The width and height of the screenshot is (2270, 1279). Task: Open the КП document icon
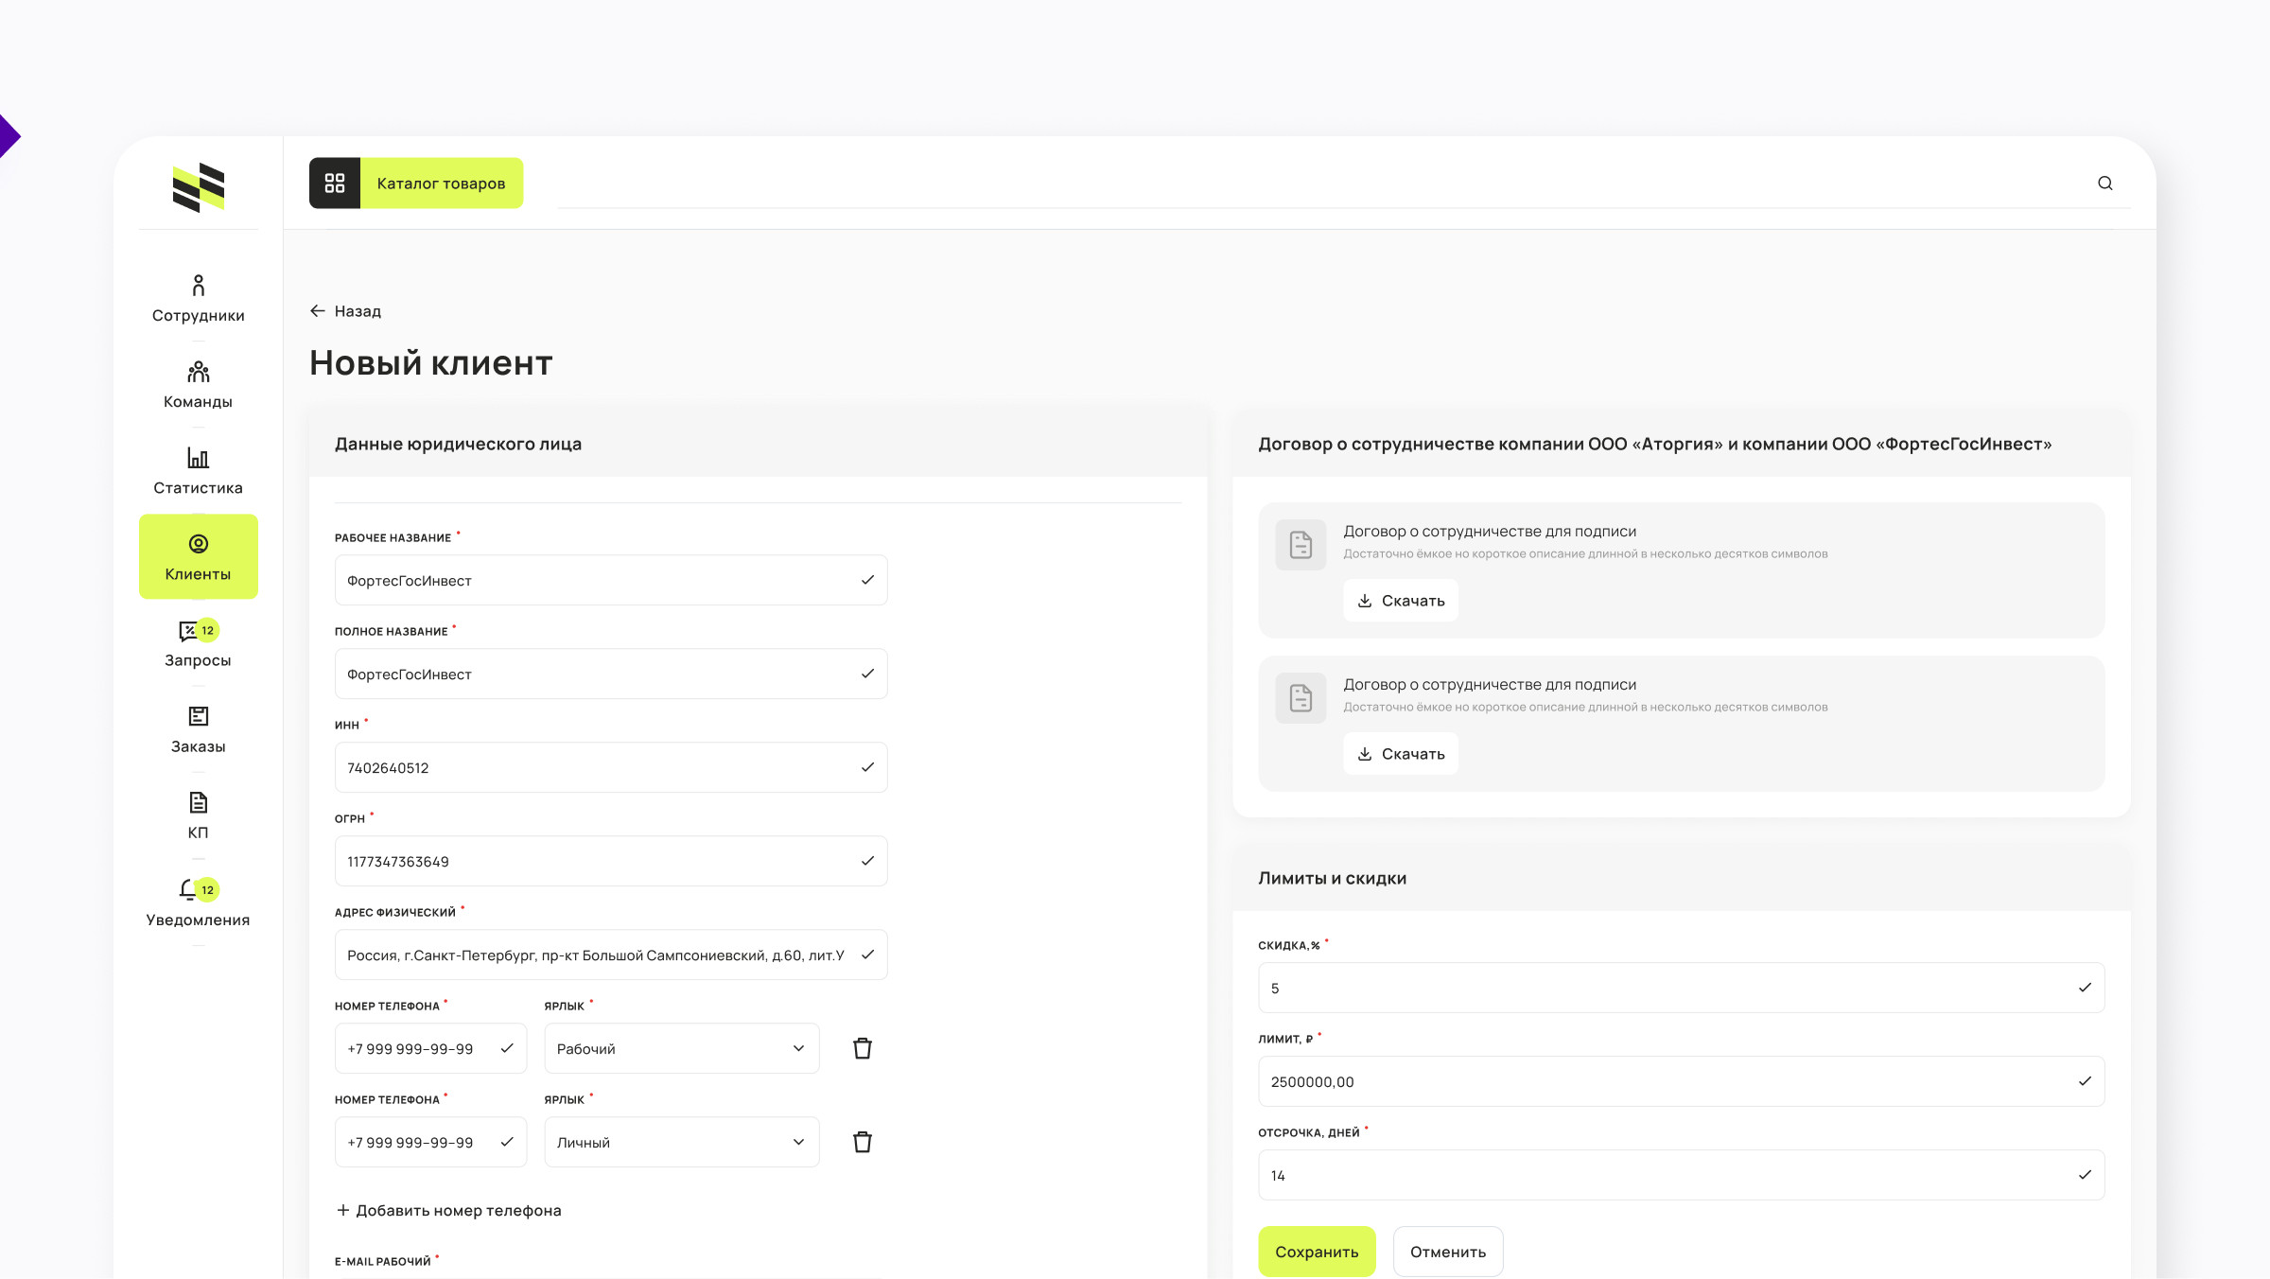(x=198, y=803)
